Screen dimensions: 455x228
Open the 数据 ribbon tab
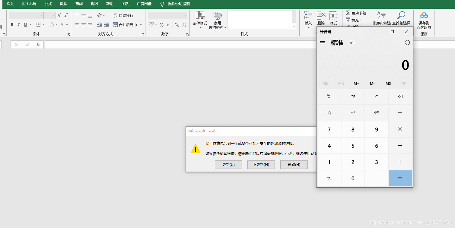click(64, 4)
